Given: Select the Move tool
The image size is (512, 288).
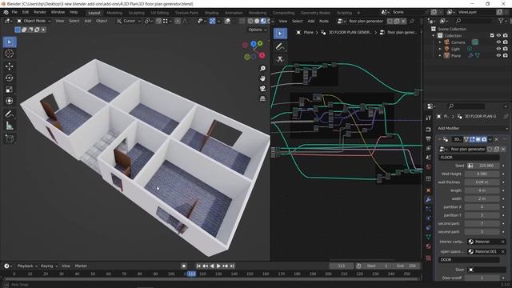Looking at the screenshot, I should pos(9,66).
